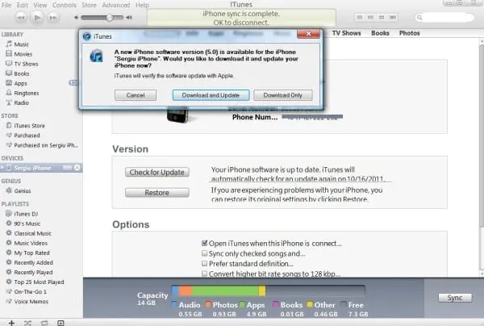Open iTunes Store icon in sidebar
The height and width of the screenshot is (326, 484).
point(9,125)
